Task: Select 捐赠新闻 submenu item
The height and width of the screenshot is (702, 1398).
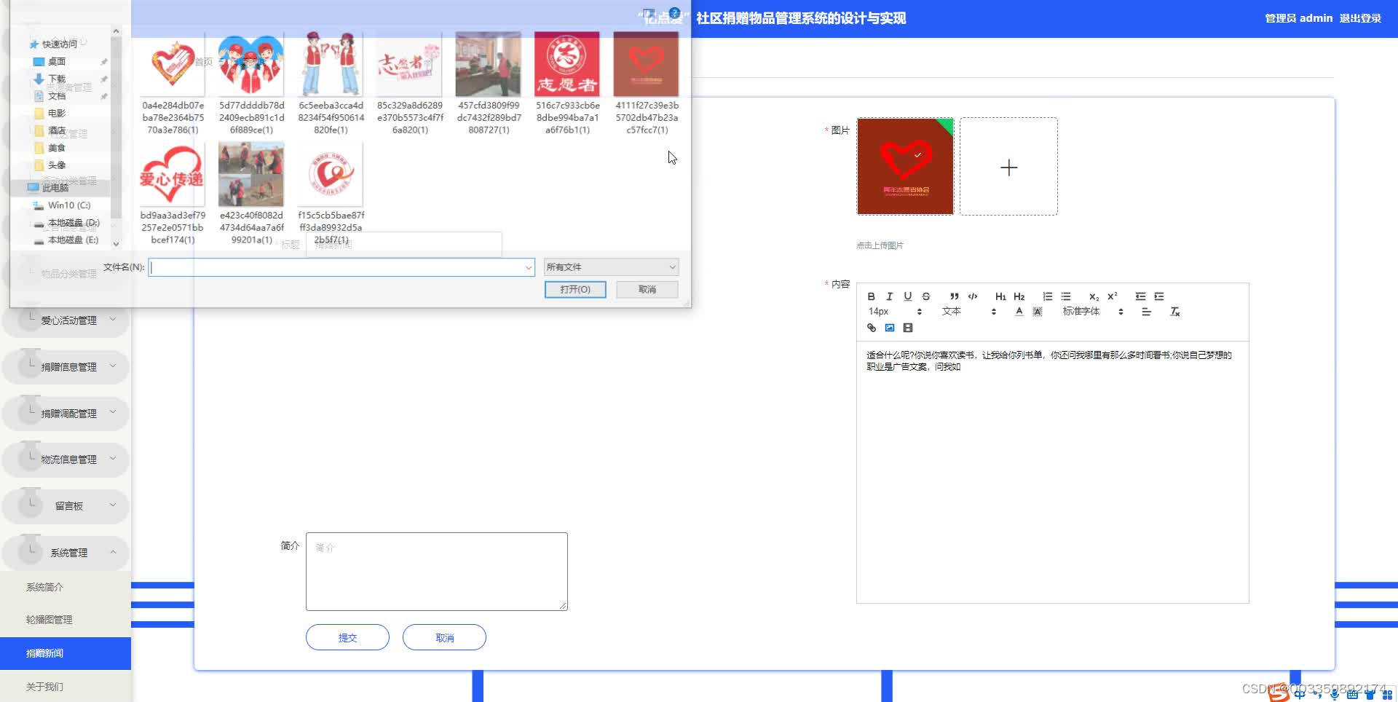Action: click(x=66, y=653)
